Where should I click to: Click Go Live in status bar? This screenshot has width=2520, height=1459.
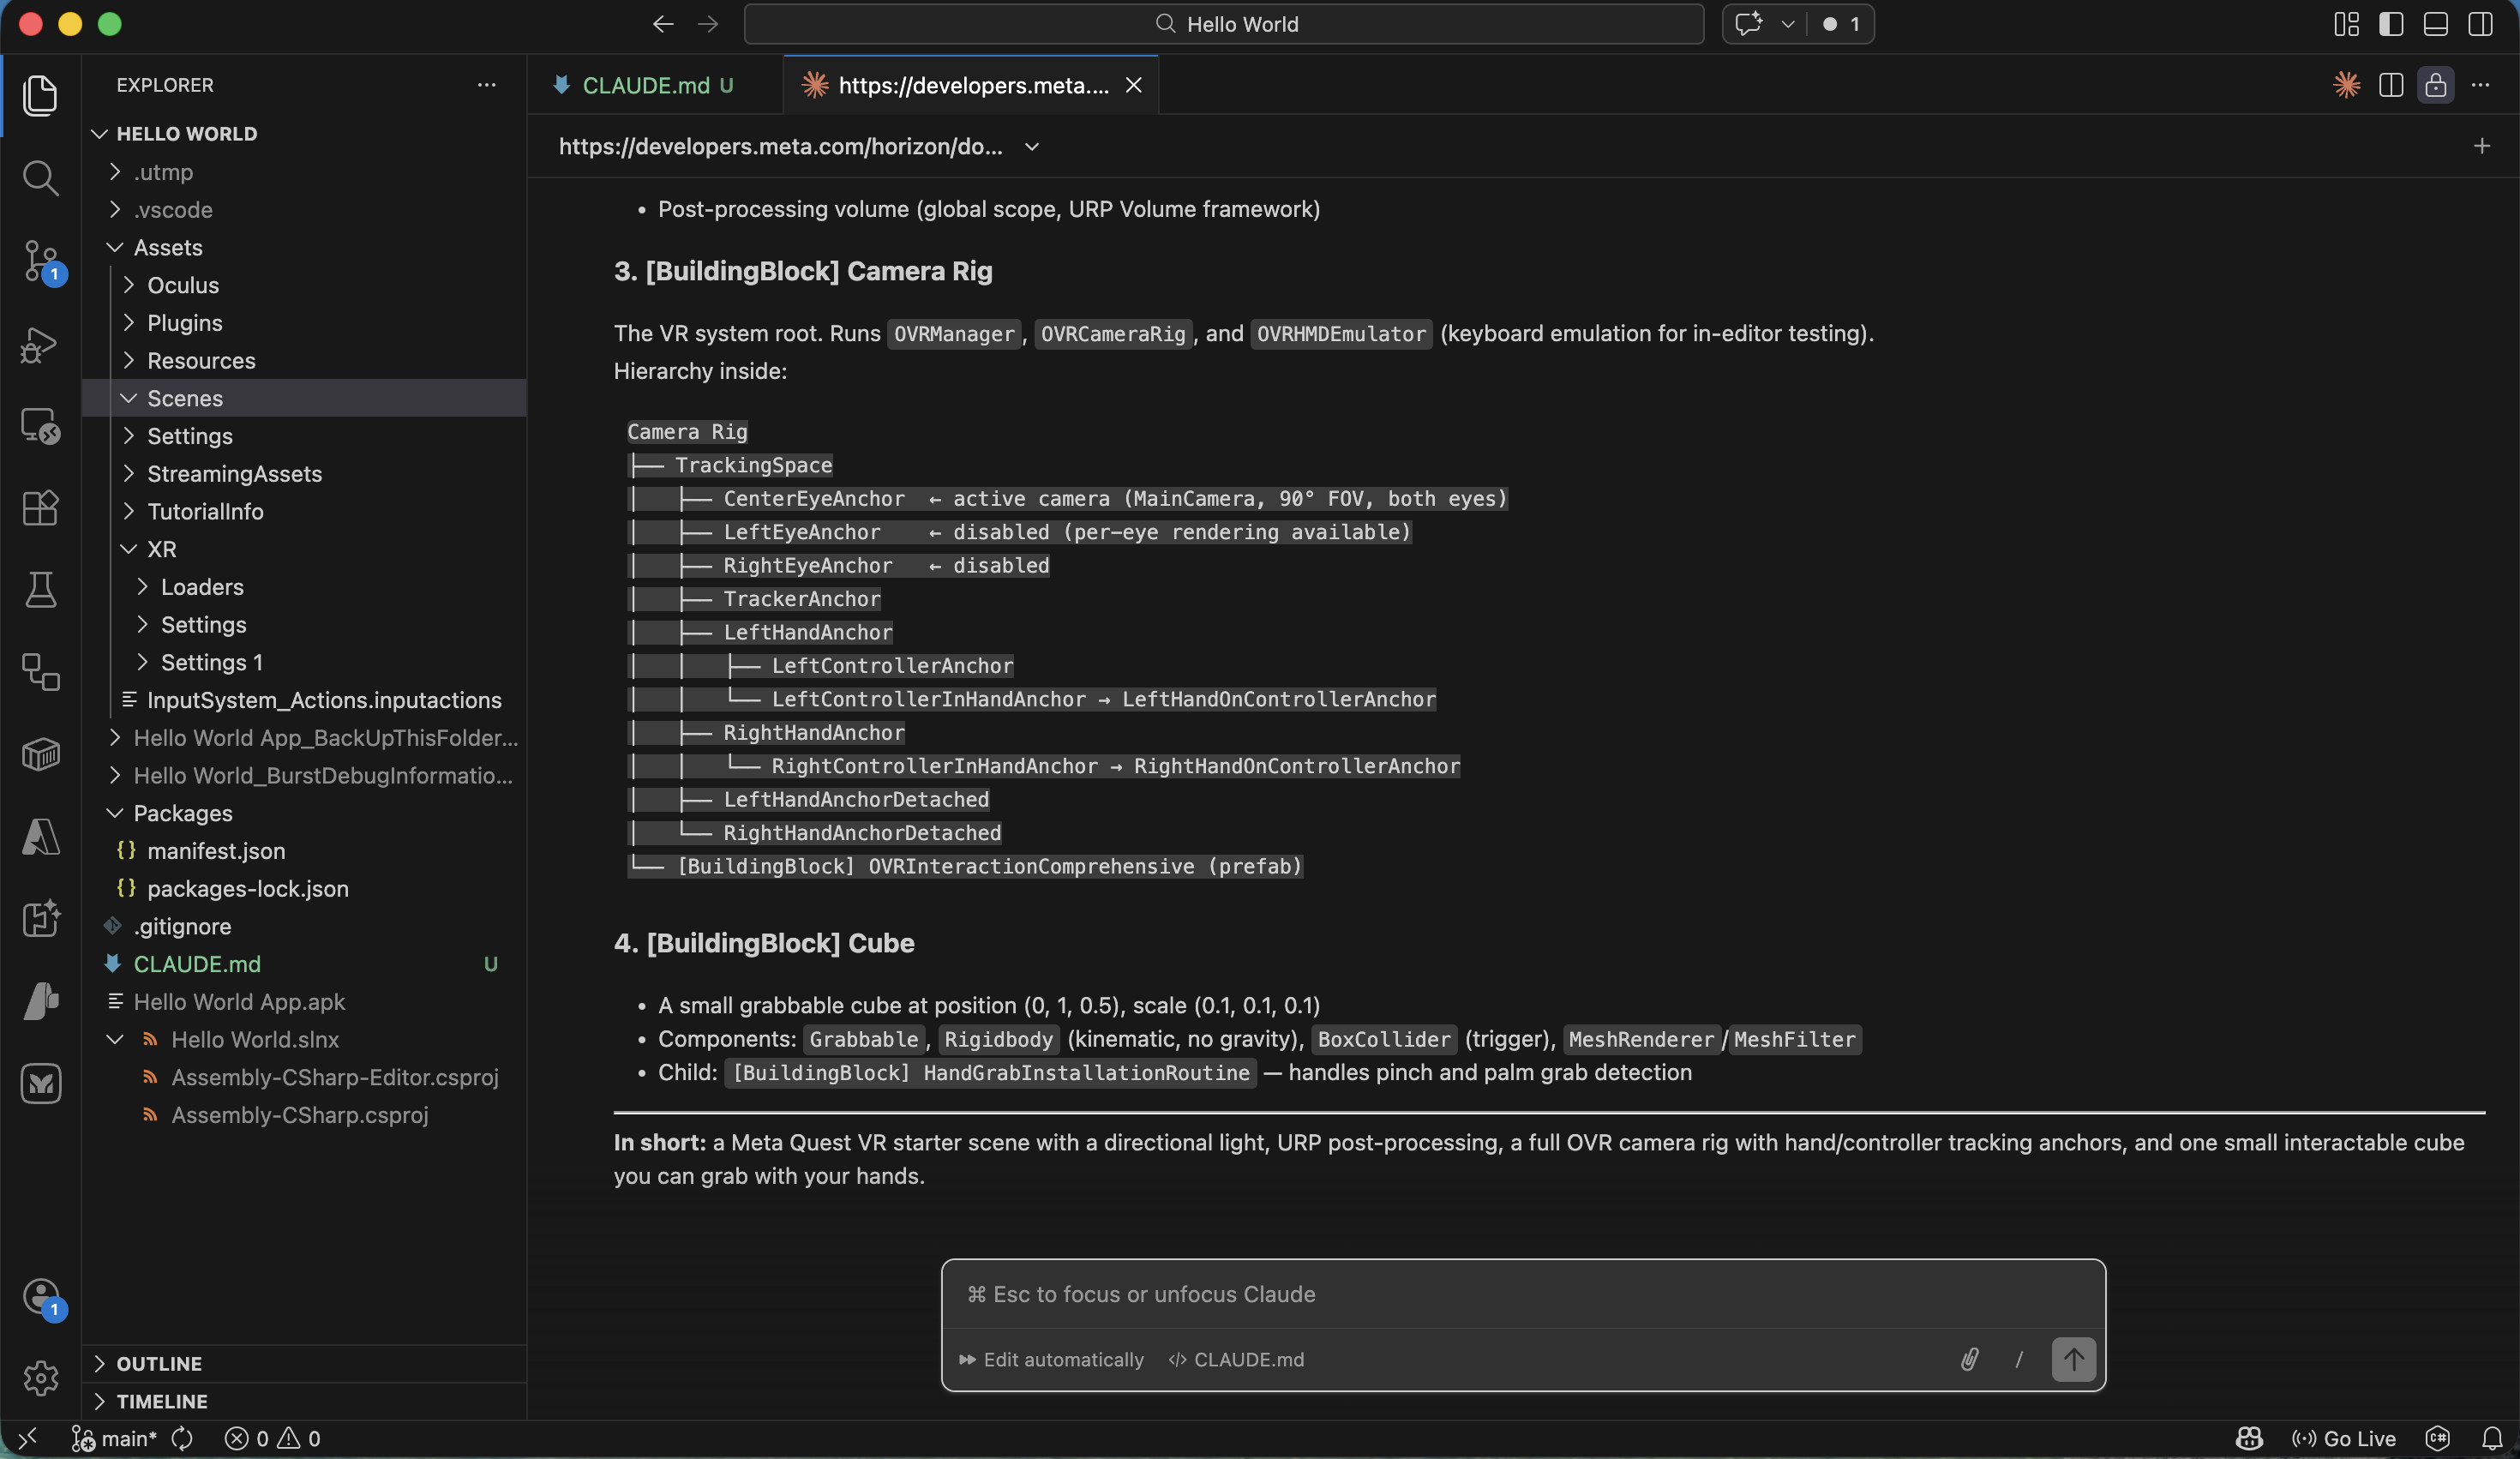[x=2343, y=1438]
